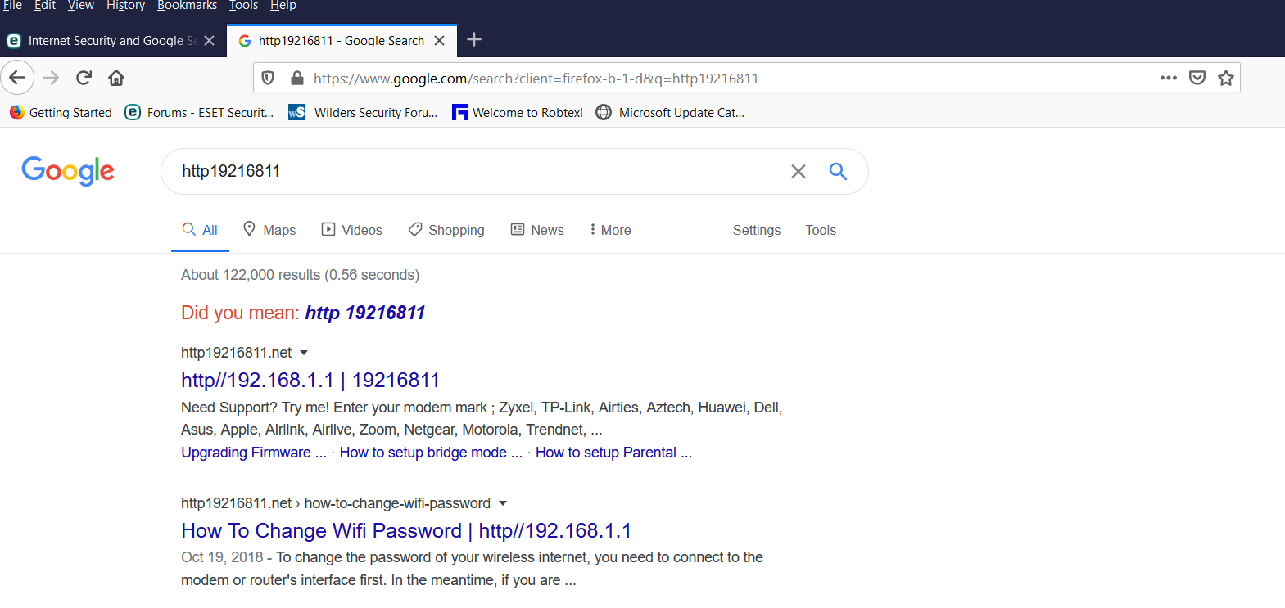1285x608 pixels.
Task: Show site security padlock info
Action: 296,78
